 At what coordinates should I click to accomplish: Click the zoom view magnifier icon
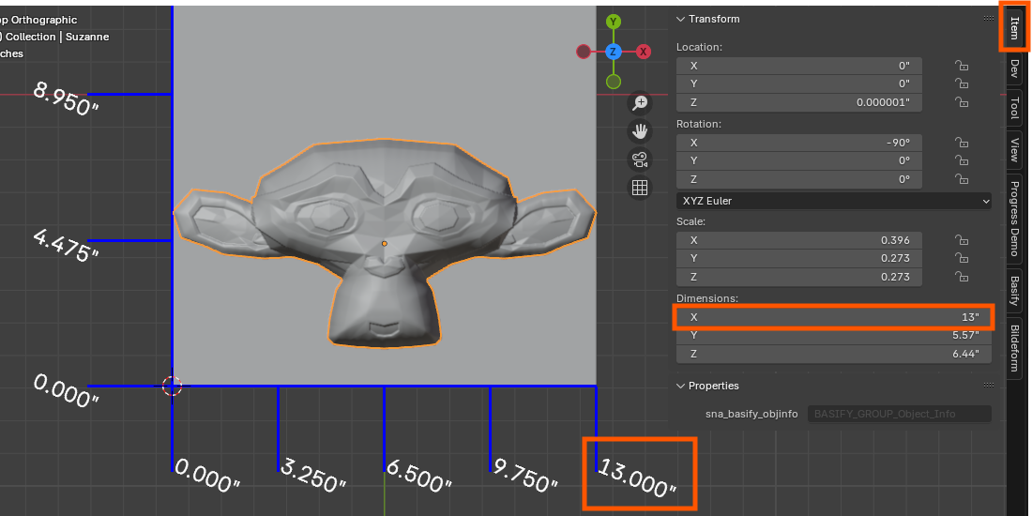pyautogui.click(x=640, y=103)
